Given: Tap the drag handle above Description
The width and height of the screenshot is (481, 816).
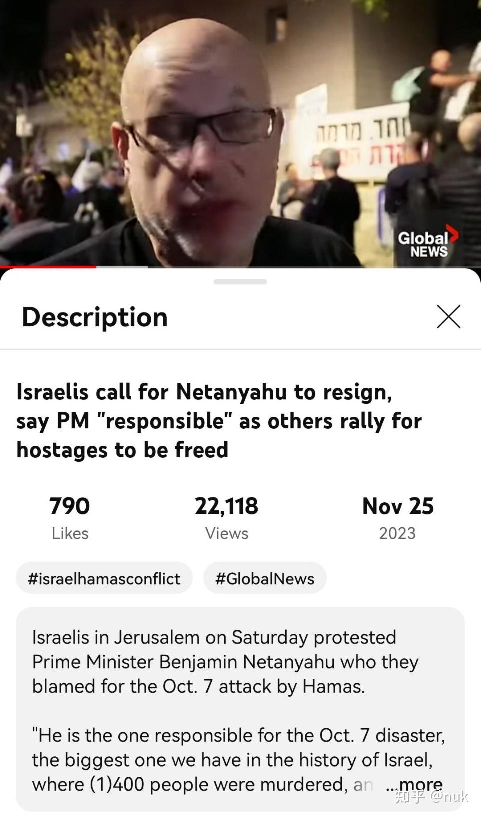Looking at the screenshot, I should [x=240, y=282].
